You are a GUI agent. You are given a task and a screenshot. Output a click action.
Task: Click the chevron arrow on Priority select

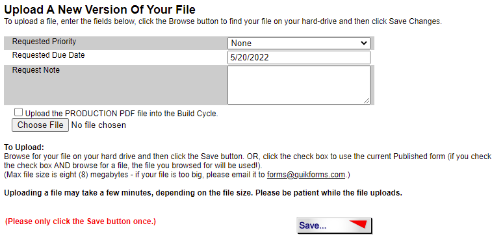pos(364,43)
